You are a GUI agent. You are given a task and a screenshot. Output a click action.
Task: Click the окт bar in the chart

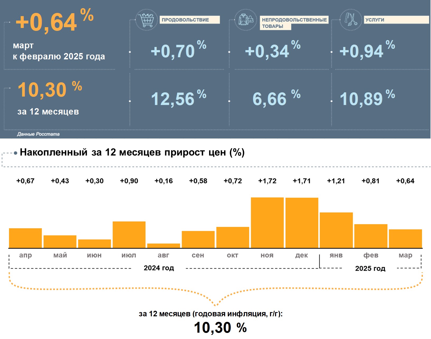point(233,237)
